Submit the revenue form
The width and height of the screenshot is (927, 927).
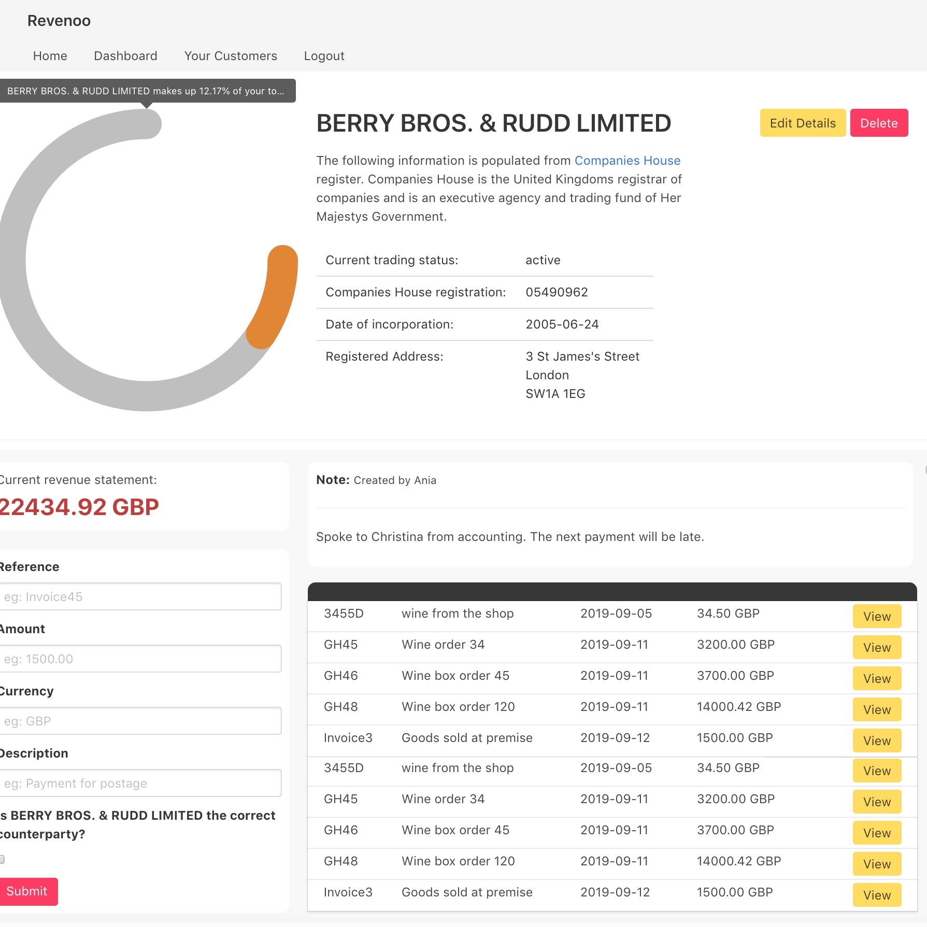(28, 891)
